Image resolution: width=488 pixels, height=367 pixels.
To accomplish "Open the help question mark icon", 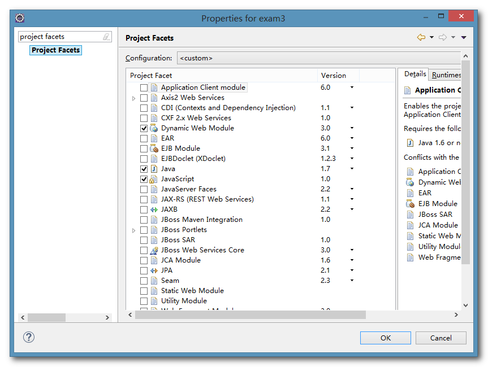I will 29,337.
